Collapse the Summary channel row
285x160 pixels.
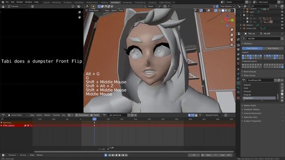click(1, 123)
